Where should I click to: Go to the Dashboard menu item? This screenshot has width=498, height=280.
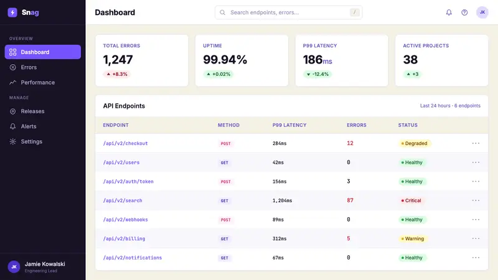(x=43, y=52)
